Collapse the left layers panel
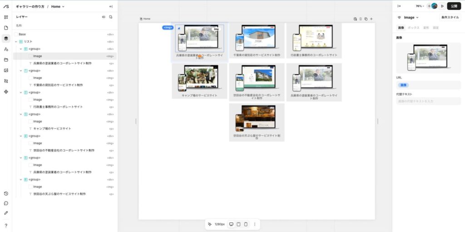Viewport: 465px width, 232px height. tap(111, 6)
